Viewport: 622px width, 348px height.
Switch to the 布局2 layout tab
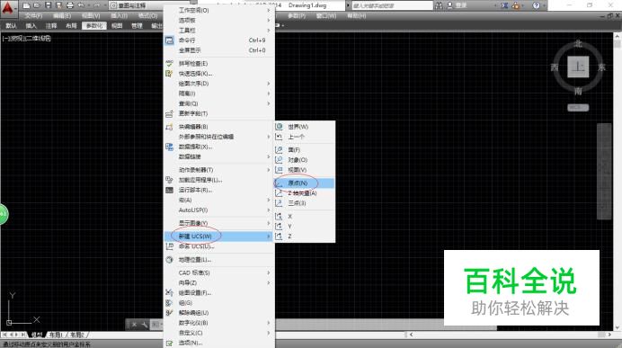tap(76, 335)
